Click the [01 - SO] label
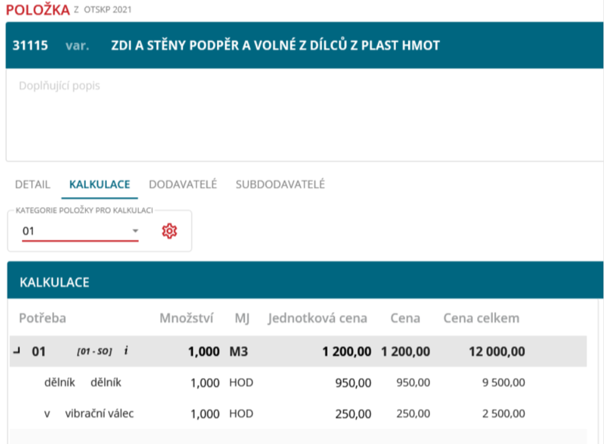The height and width of the screenshot is (444, 604). click(94, 352)
